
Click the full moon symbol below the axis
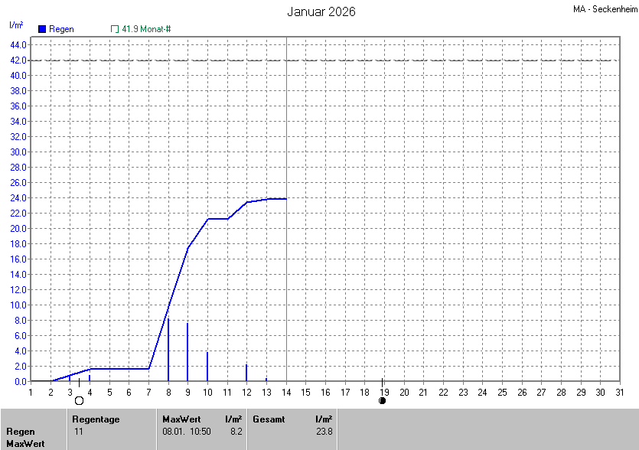[79, 400]
